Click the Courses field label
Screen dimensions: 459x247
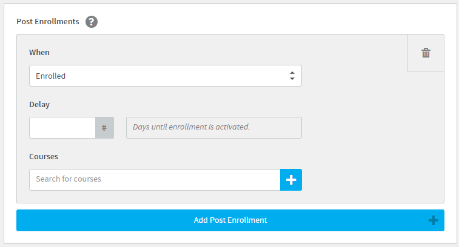tap(44, 156)
